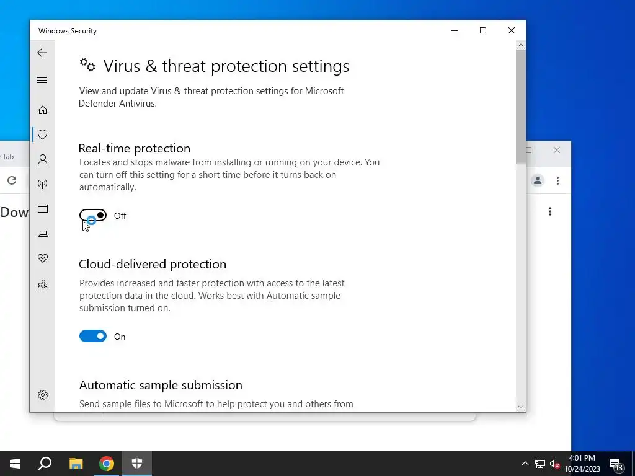Open App & browser control icon
This screenshot has width=635, height=476.
(x=43, y=208)
